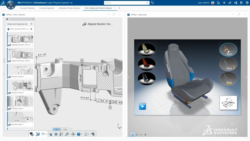
Task: Open the Views and Captures list menu icon
Action: click(32, 24)
